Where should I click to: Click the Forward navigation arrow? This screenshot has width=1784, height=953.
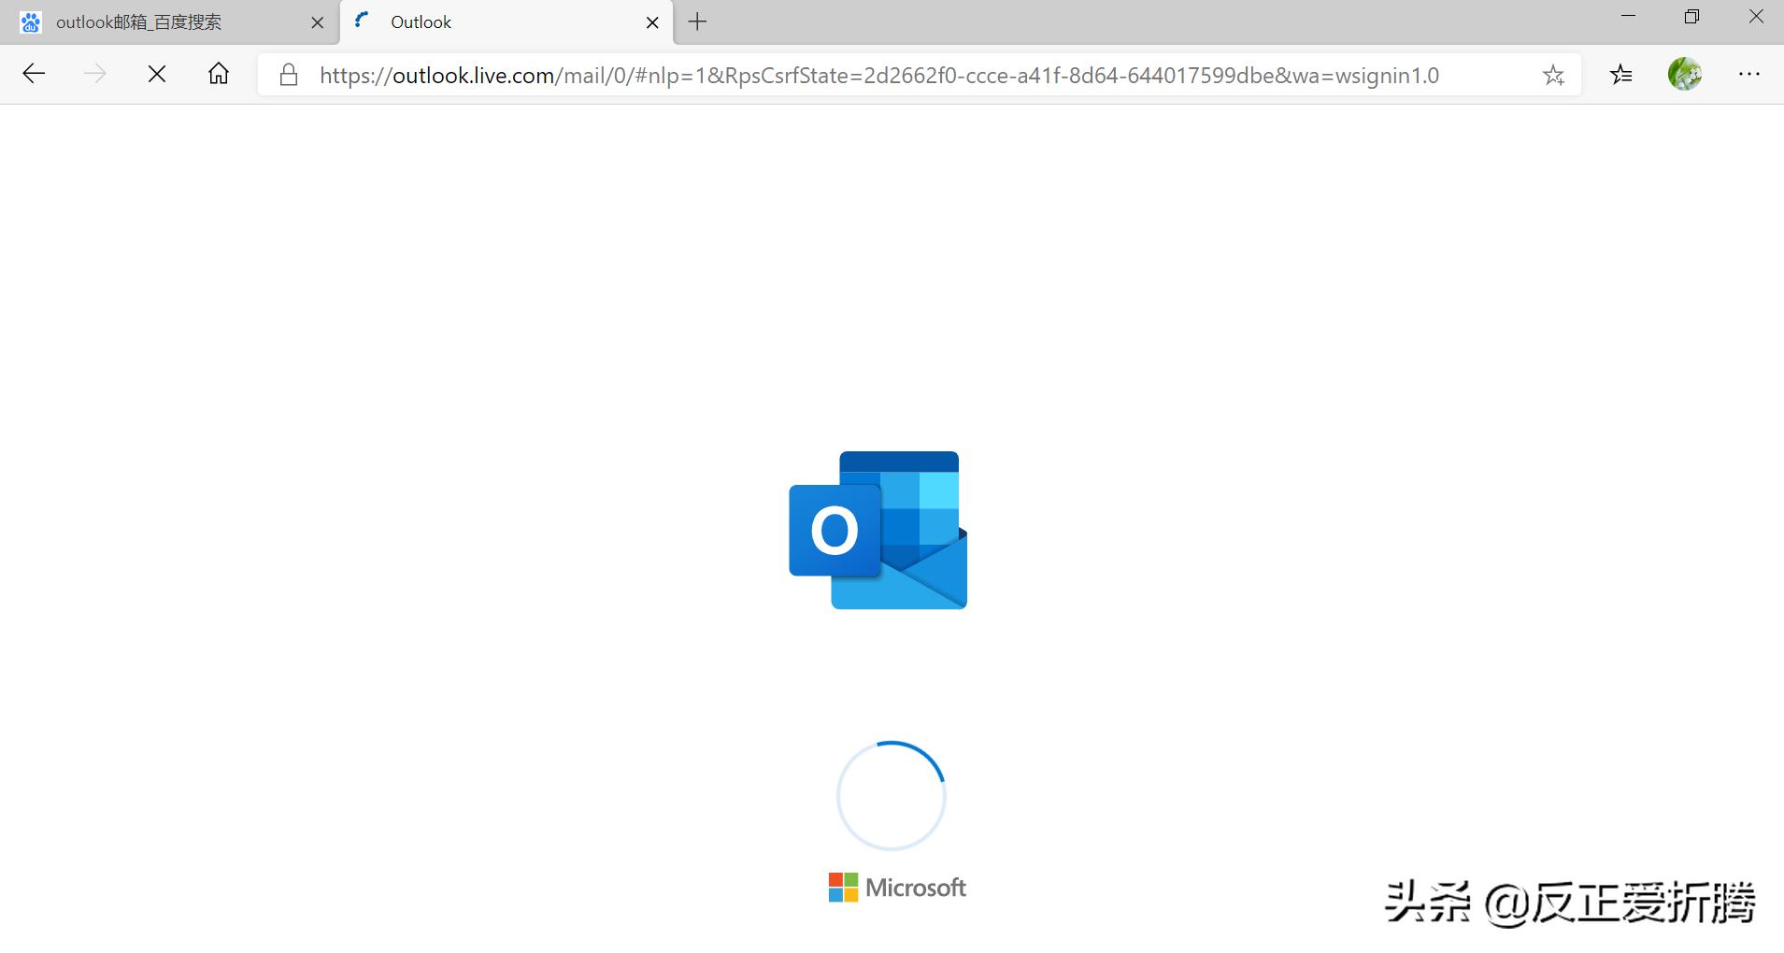[x=94, y=74]
